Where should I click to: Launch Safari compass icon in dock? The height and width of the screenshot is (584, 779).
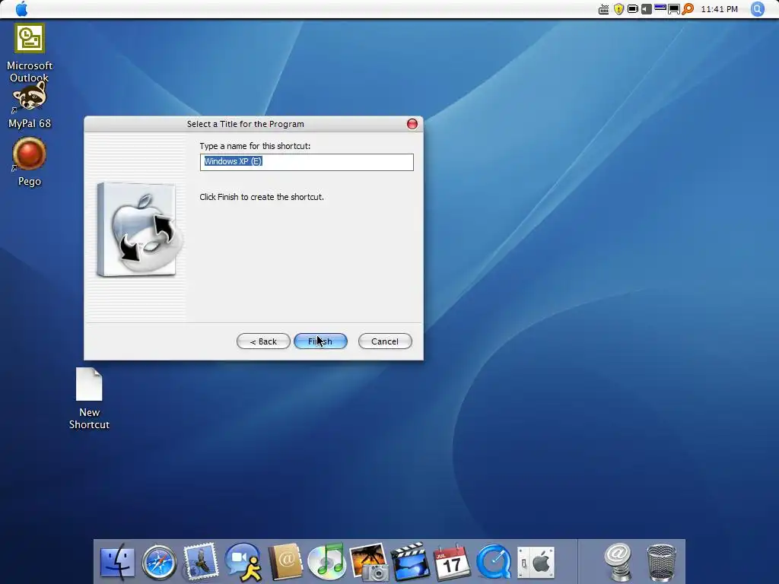[160, 563]
